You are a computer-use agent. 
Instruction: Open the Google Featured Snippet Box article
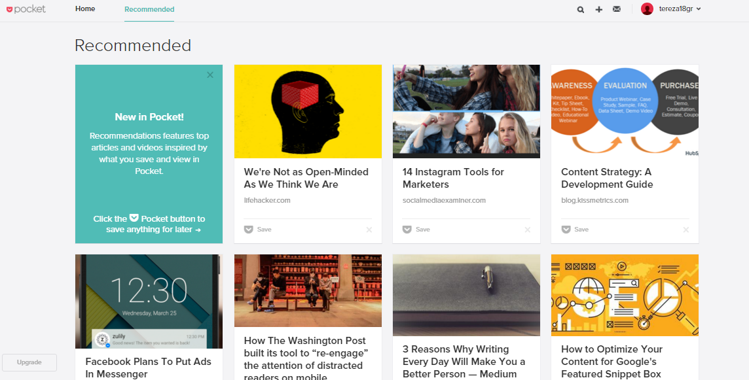(x=612, y=361)
